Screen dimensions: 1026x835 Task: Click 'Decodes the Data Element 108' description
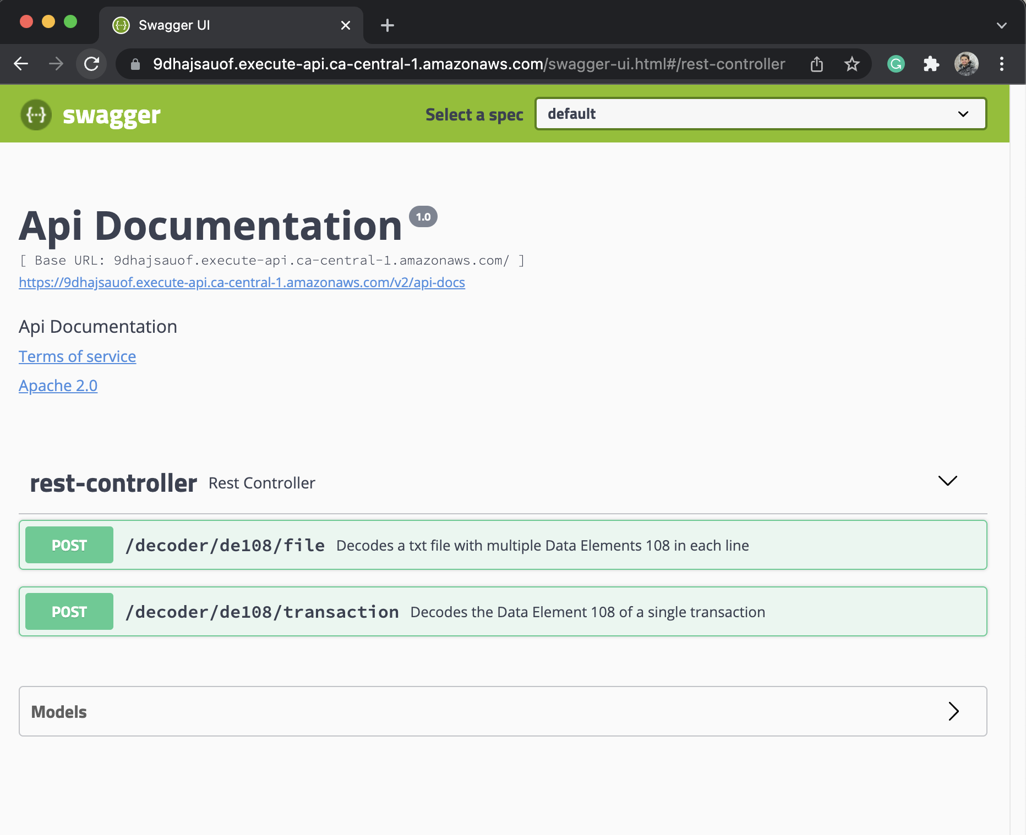point(588,612)
